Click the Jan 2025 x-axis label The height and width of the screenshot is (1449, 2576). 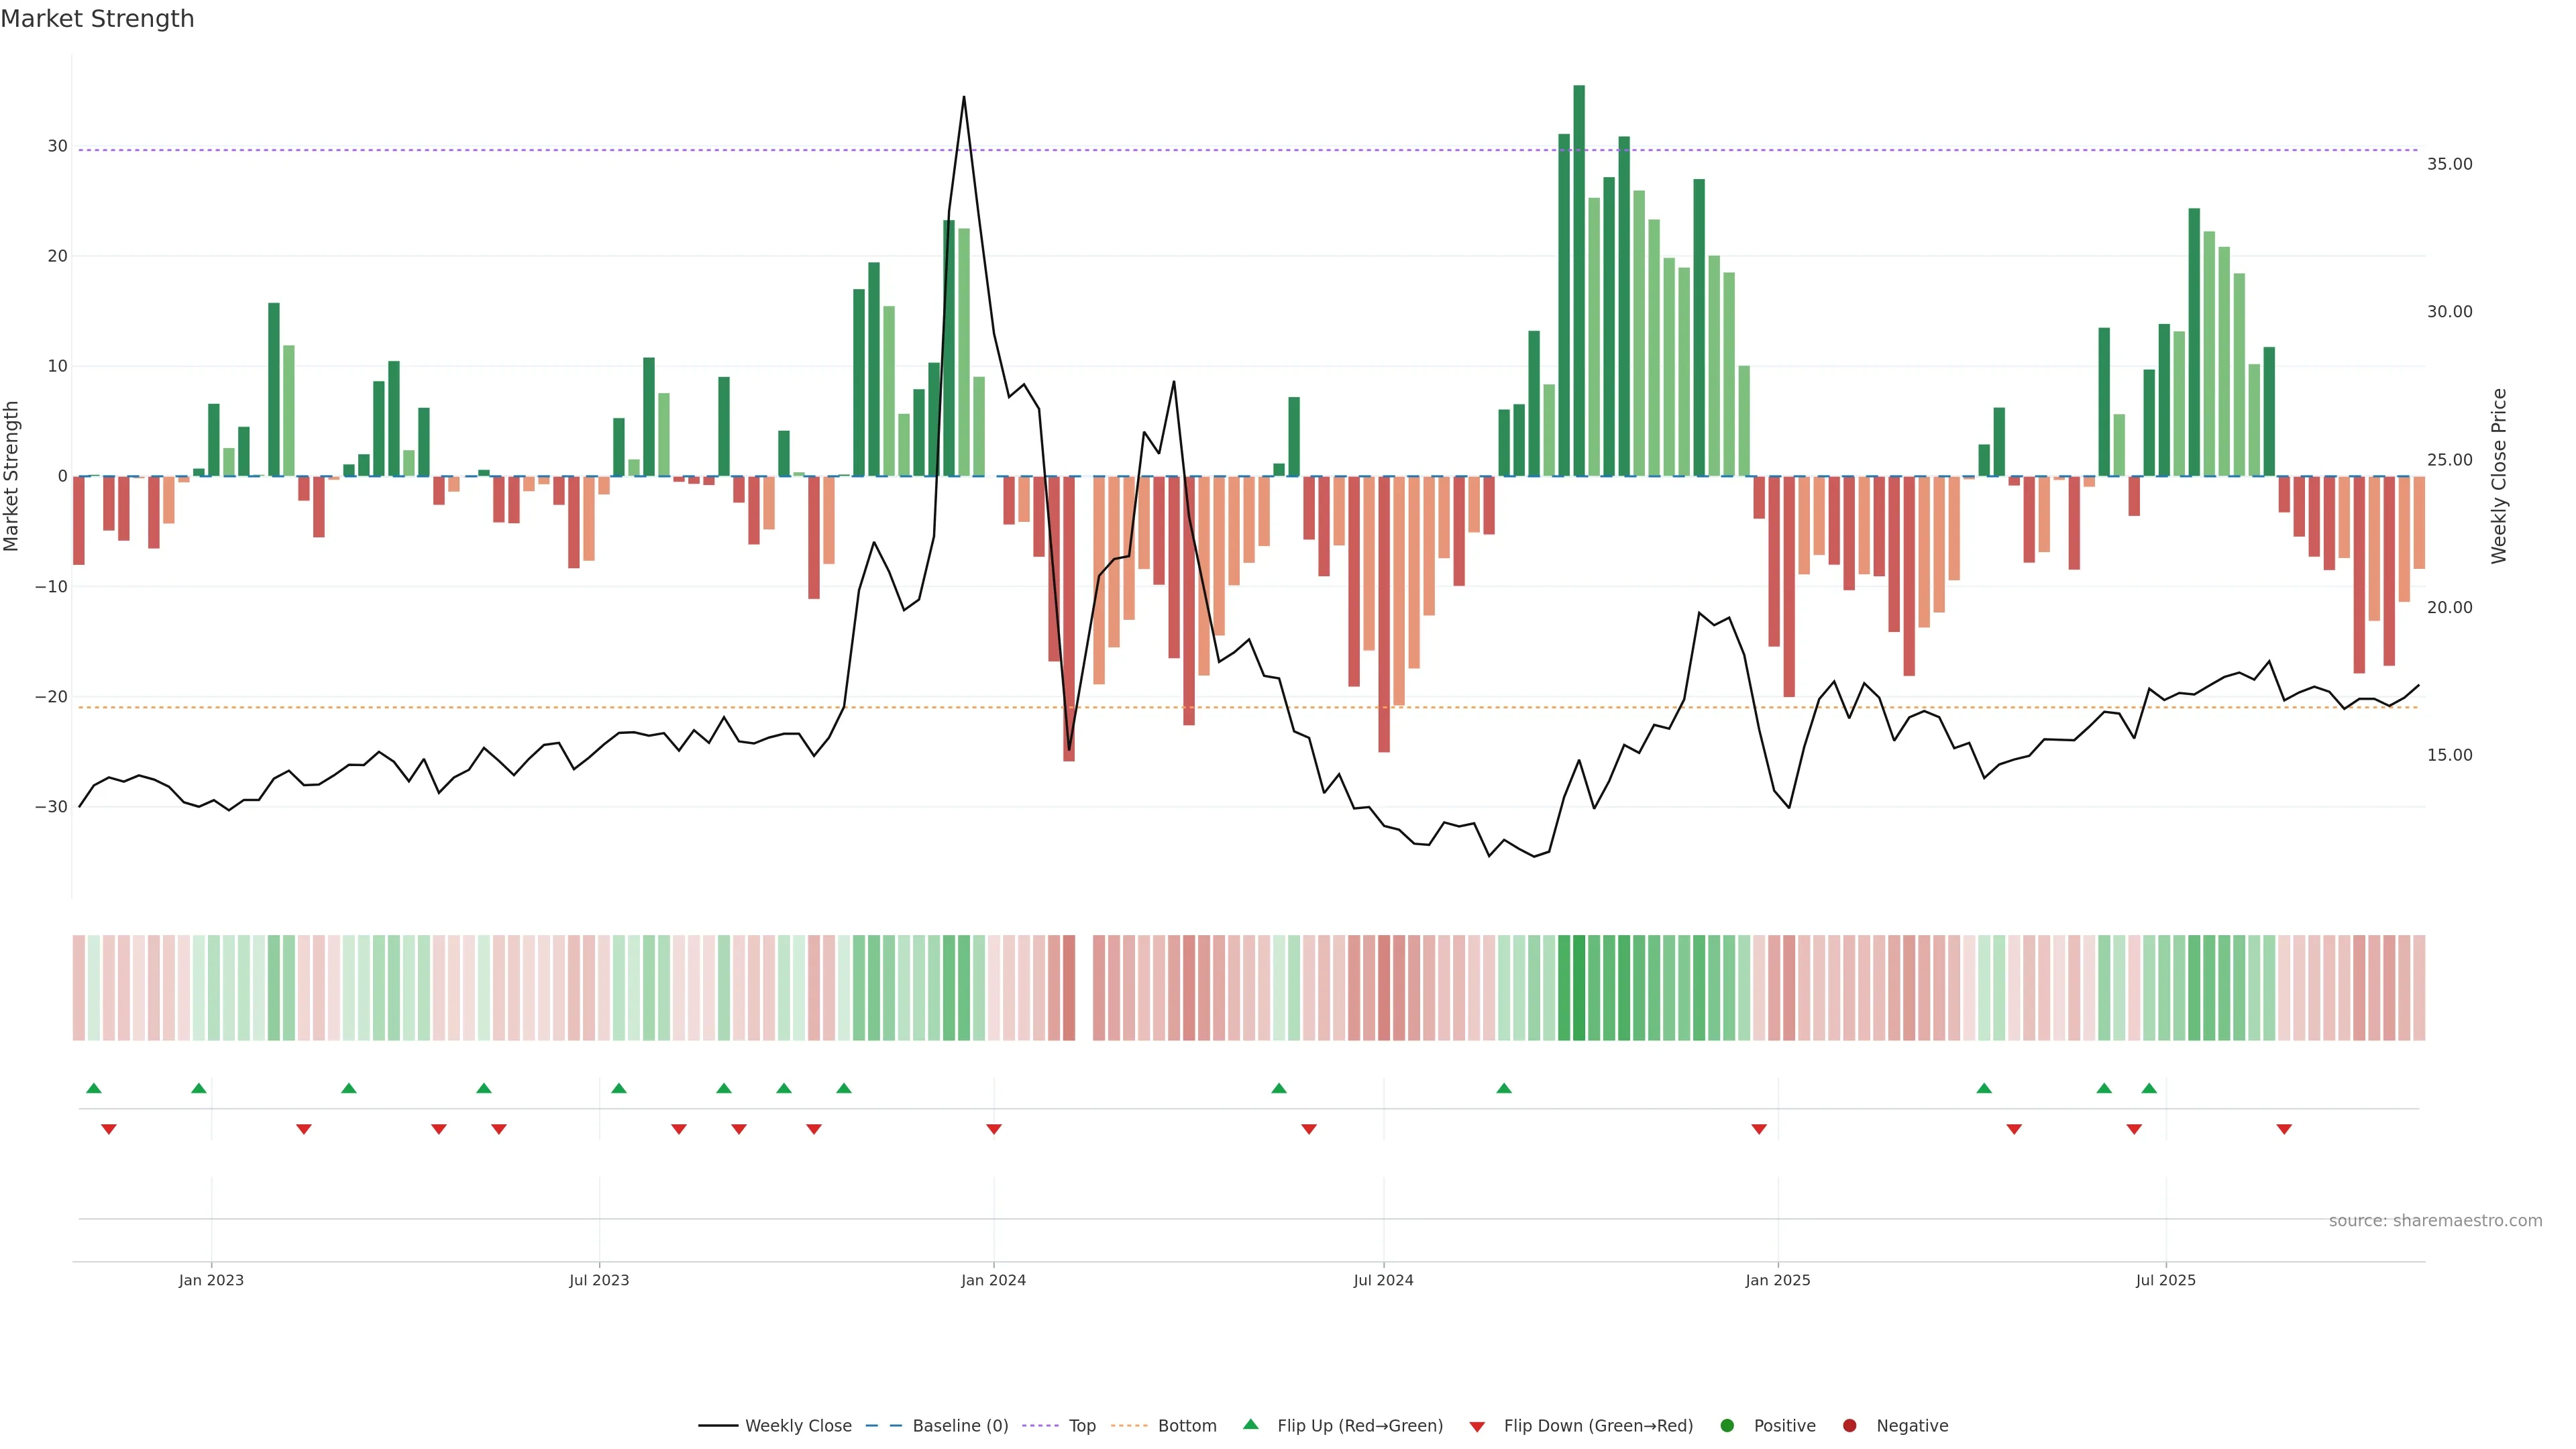[x=1777, y=1280]
